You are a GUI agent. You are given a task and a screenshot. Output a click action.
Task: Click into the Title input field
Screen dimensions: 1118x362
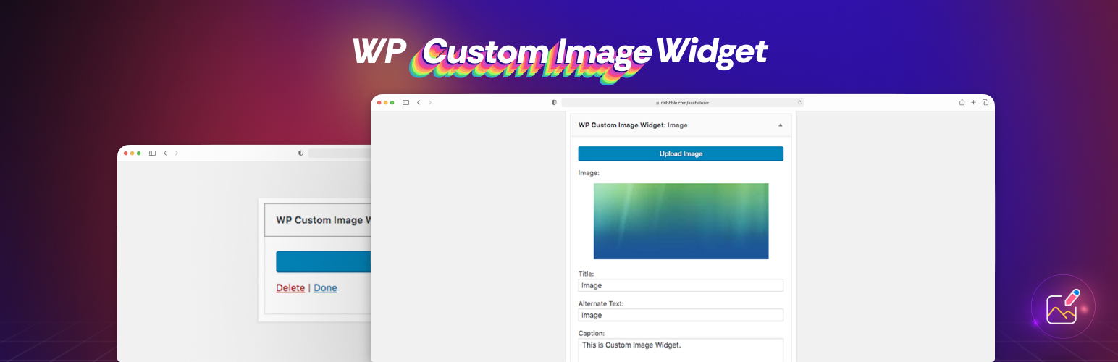(x=681, y=285)
